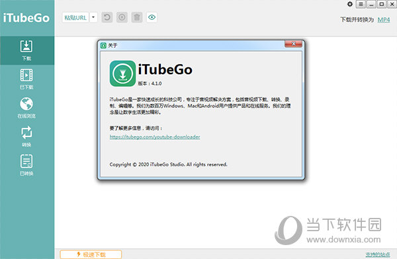Click the resume-all refresh toolbar icon
397x259 pixels.
tap(107, 17)
